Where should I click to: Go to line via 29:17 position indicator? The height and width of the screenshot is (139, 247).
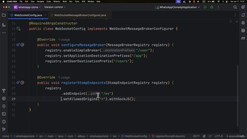pyautogui.click(x=196, y=136)
